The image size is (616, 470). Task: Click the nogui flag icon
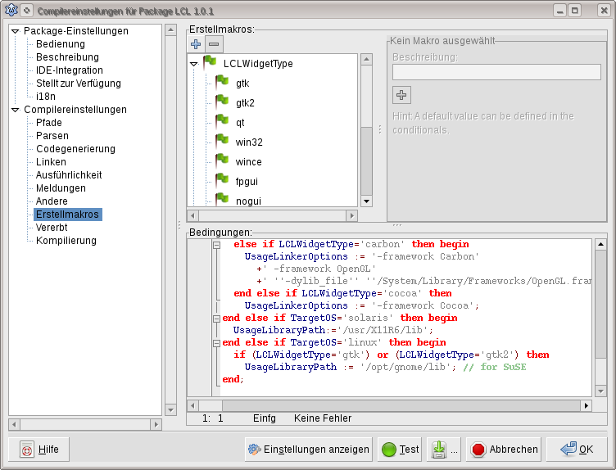pyautogui.click(x=221, y=199)
